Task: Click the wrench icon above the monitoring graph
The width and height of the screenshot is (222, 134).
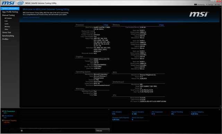Action: pos(109,109)
